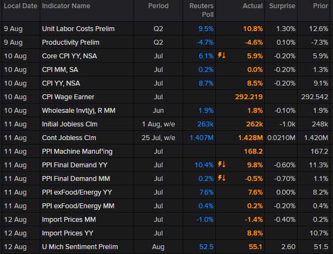Click CPI Wage Earner prior 292.542
The height and width of the screenshot is (254, 333).
click(314, 97)
